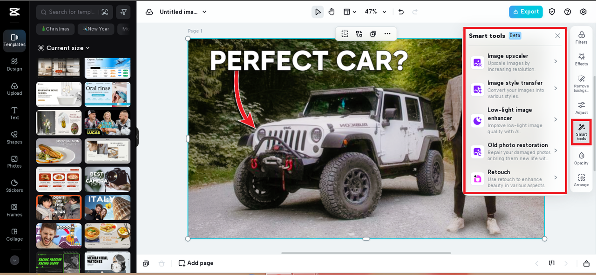Open the Opacity control
Viewport: 596px width, 275px height.
pyautogui.click(x=581, y=158)
